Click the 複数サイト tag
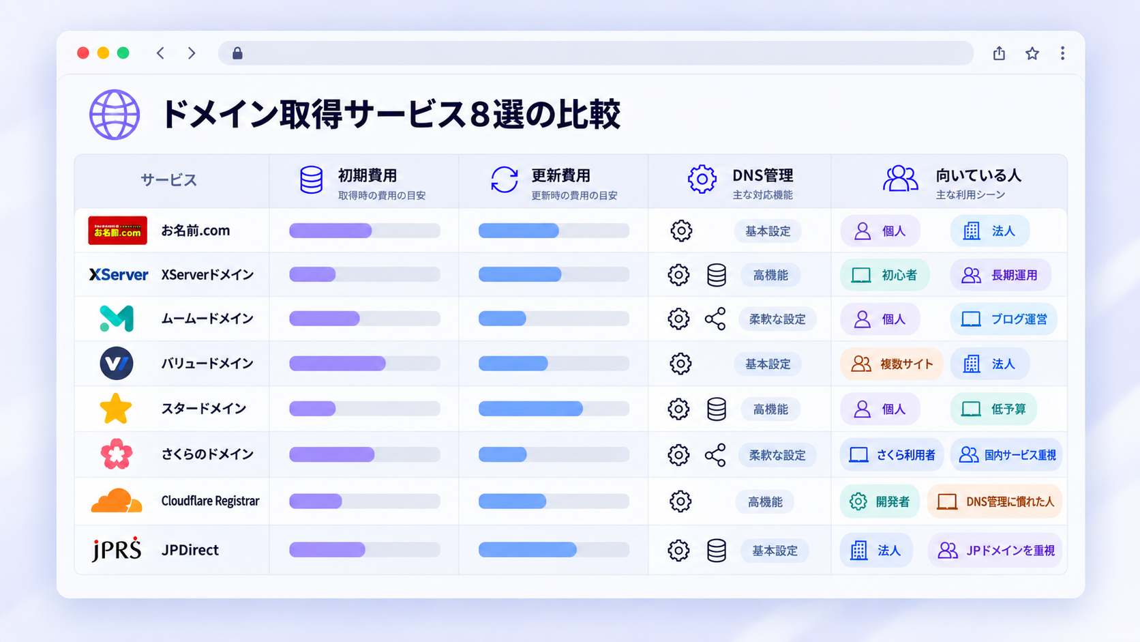 (x=891, y=364)
